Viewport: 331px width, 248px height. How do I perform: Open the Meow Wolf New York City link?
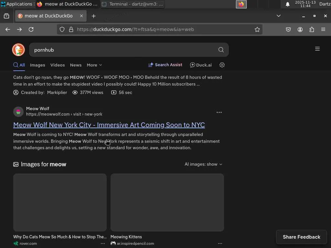pos(109,125)
